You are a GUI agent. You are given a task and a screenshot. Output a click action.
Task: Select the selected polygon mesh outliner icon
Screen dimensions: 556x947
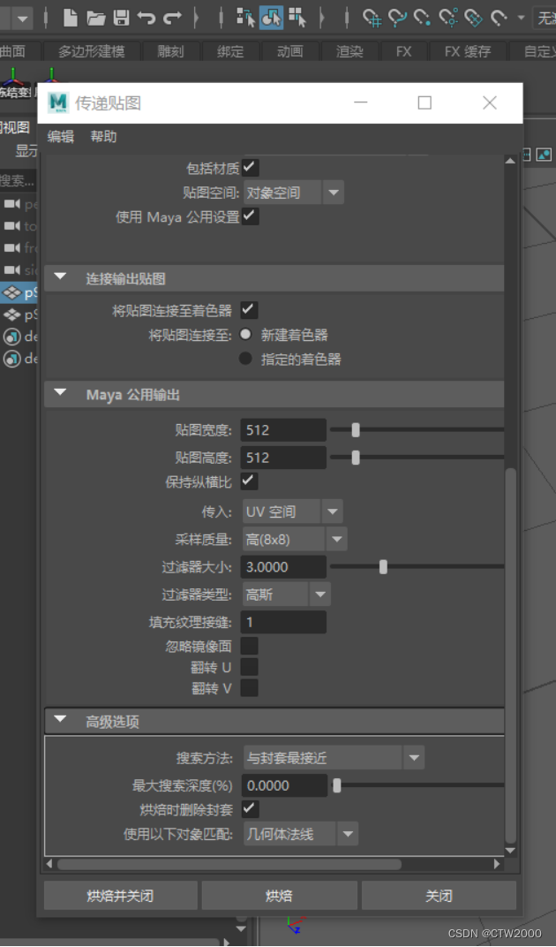tap(11, 293)
